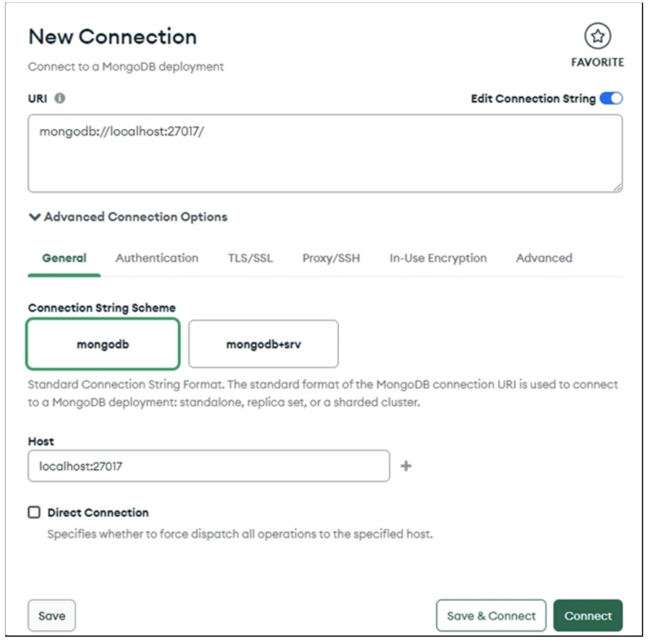
Task: Select the General tab
Action: click(64, 258)
